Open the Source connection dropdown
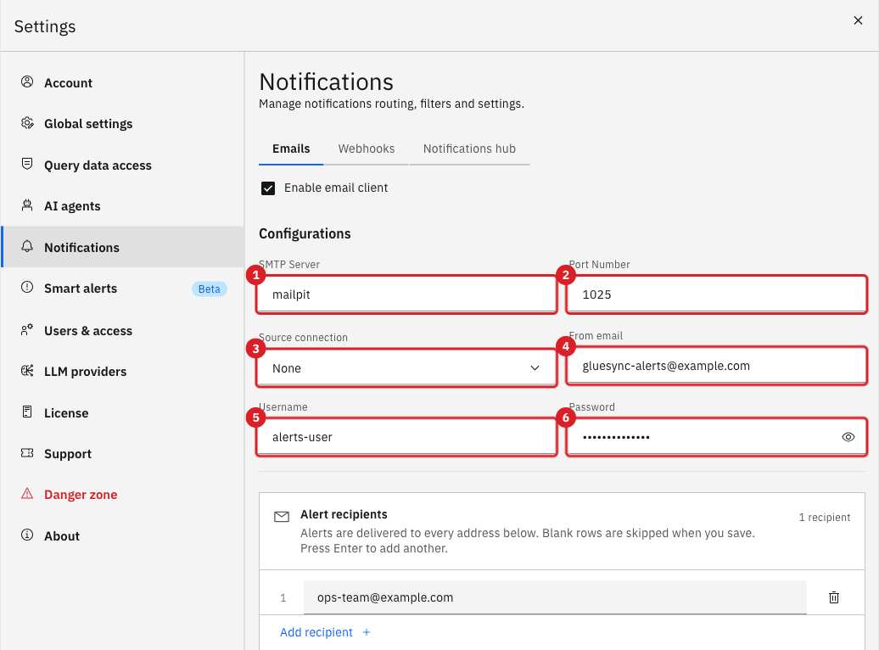Screen dimensions: 879x650 point(406,368)
